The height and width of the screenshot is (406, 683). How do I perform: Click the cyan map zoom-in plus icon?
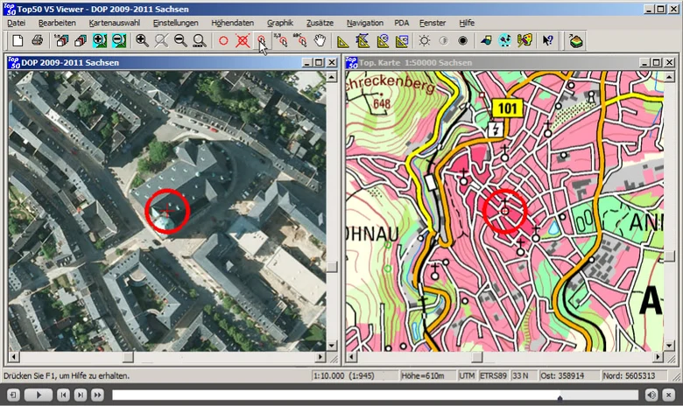[100, 41]
